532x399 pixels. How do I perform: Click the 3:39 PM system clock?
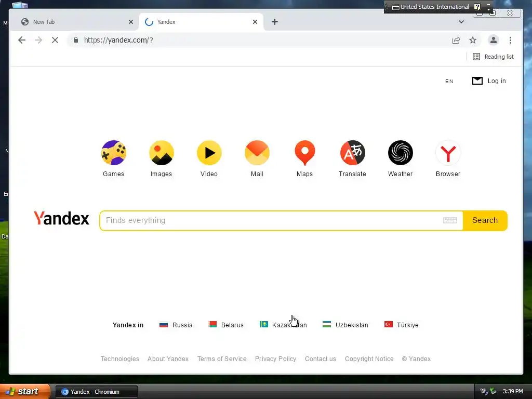(x=513, y=391)
